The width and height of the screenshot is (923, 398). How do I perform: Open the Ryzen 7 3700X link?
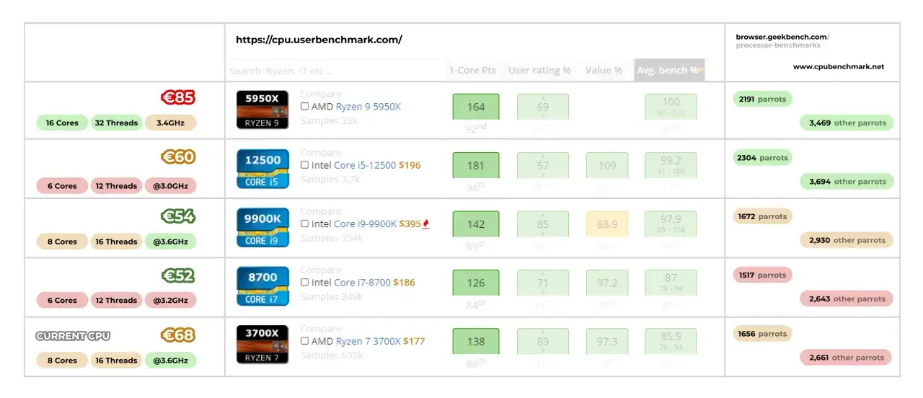point(368,341)
